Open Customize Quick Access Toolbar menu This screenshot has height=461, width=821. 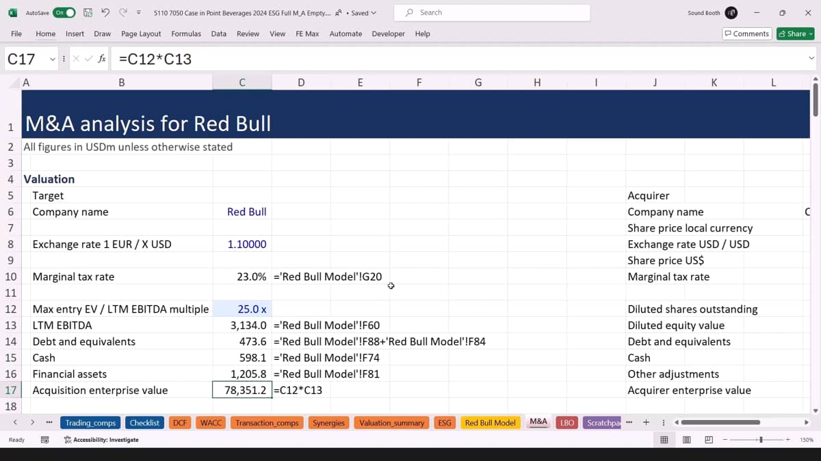tap(139, 13)
